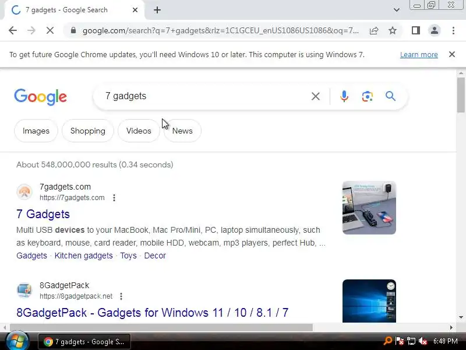Expand the tab search chevron

(x=397, y=10)
